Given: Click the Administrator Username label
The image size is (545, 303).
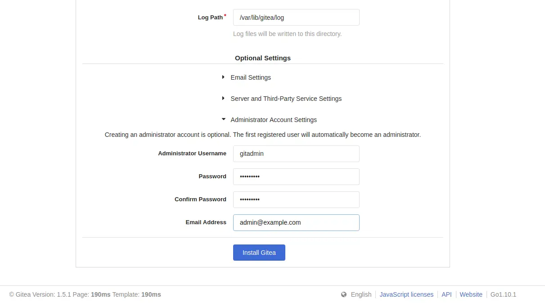Looking at the screenshot, I should (192, 154).
